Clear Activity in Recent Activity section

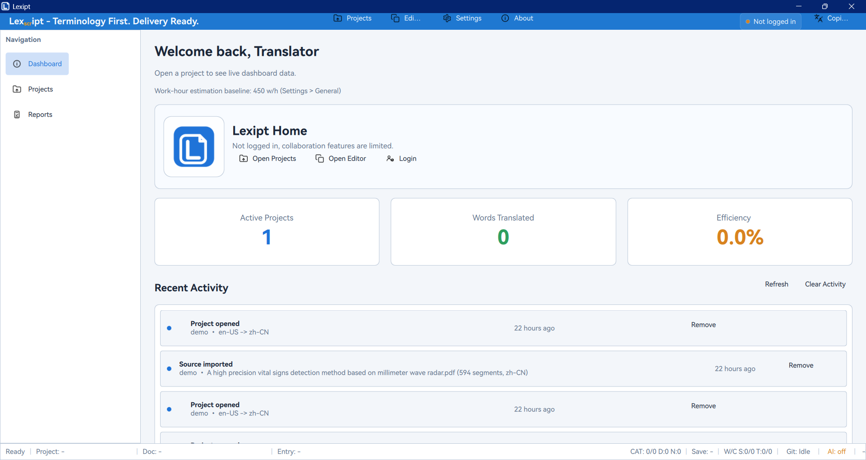825,284
